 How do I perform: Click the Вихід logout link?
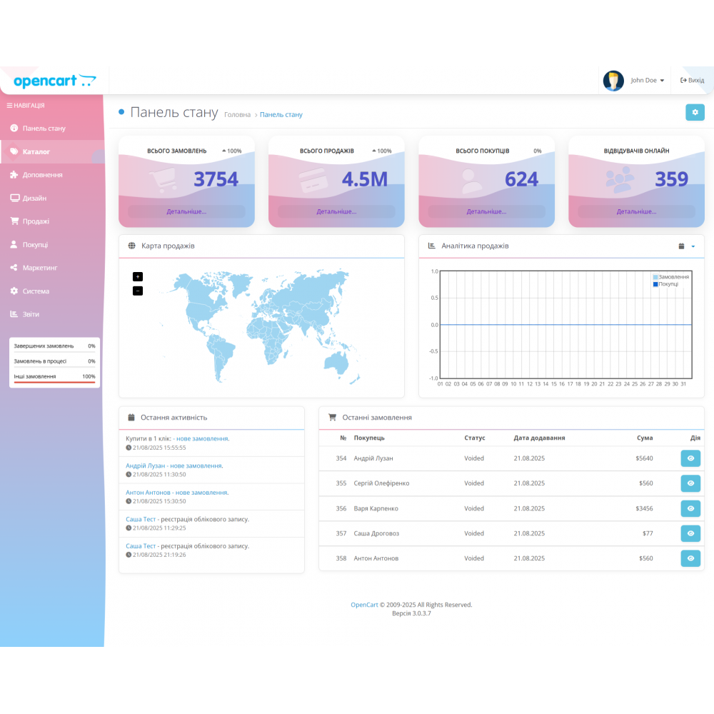tap(692, 81)
